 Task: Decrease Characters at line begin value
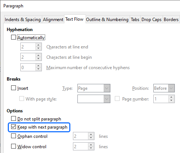39,59
